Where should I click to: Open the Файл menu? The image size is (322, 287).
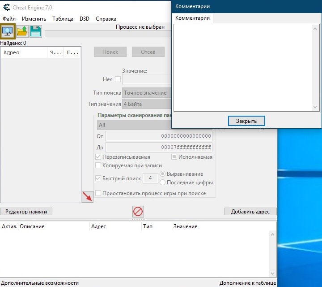(x=9, y=19)
